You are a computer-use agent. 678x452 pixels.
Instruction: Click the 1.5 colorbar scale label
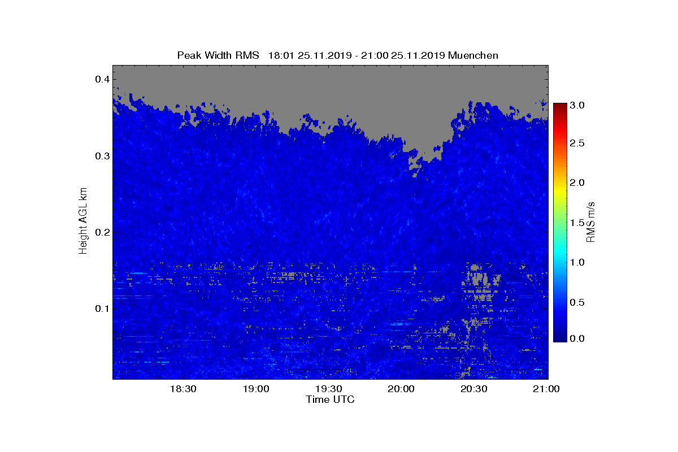click(x=578, y=223)
